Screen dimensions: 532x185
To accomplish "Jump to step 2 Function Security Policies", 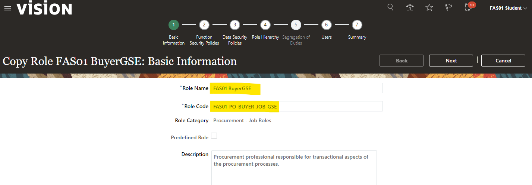I will (x=204, y=25).
